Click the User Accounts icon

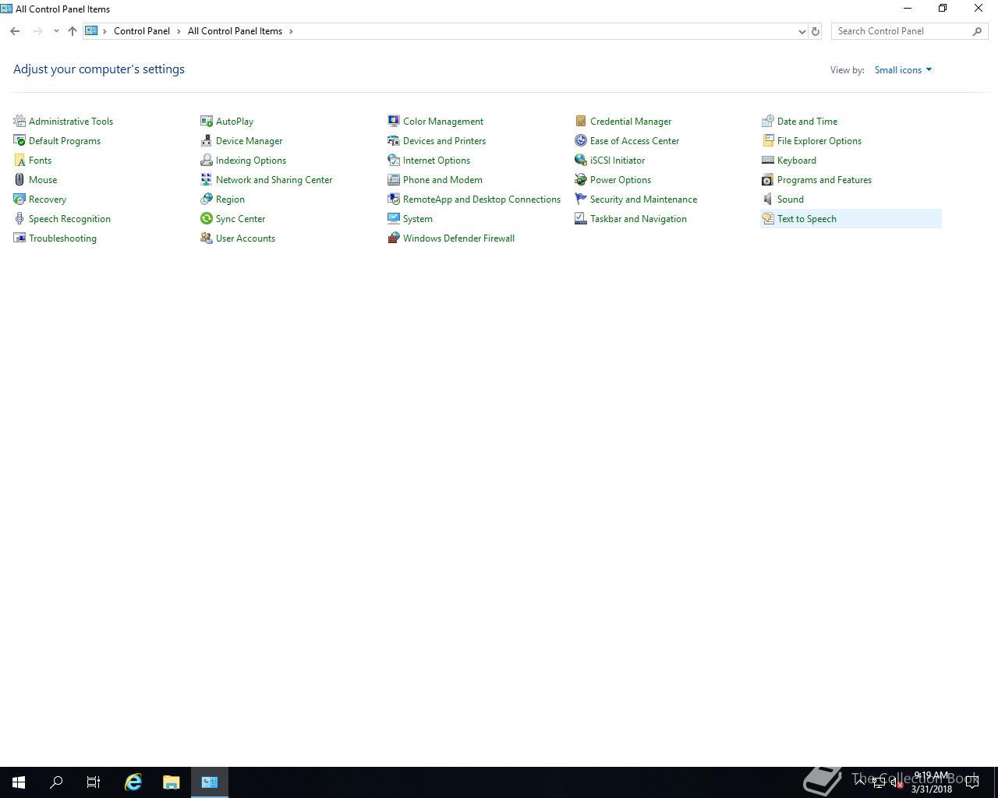click(x=207, y=238)
